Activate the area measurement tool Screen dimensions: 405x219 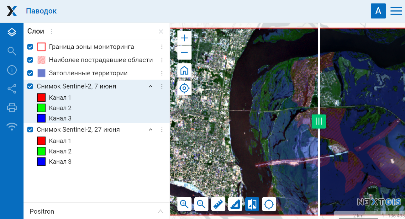235,204
